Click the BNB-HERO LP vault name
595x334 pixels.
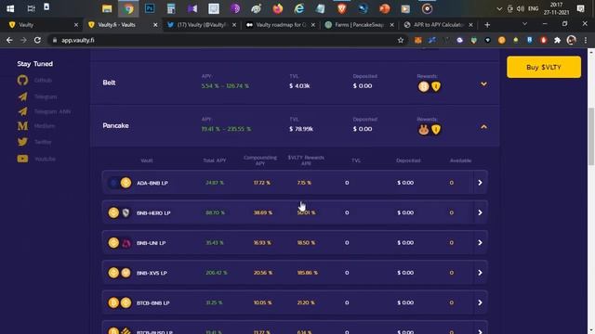[153, 212]
